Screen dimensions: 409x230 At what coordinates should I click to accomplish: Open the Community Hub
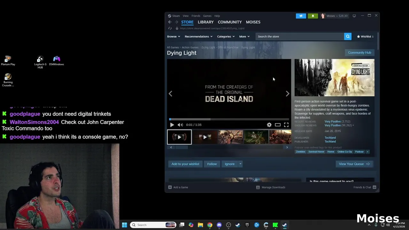coord(359,52)
